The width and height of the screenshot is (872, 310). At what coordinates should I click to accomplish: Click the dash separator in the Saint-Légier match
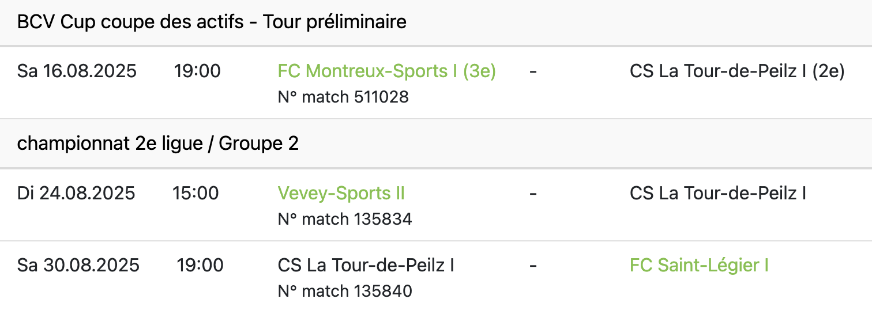tap(533, 266)
